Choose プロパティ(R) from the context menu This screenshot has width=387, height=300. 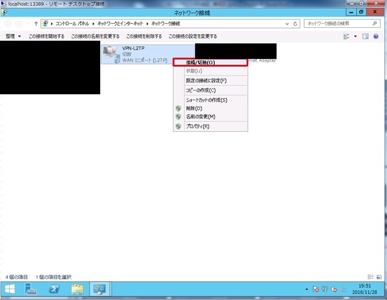point(197,126)
